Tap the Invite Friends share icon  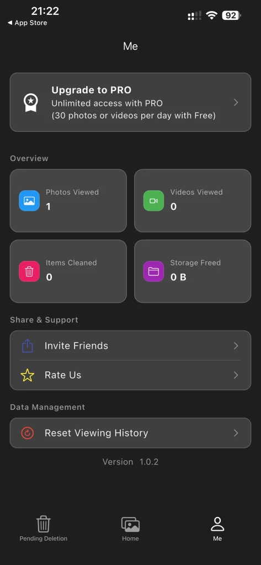click(28, 346)
